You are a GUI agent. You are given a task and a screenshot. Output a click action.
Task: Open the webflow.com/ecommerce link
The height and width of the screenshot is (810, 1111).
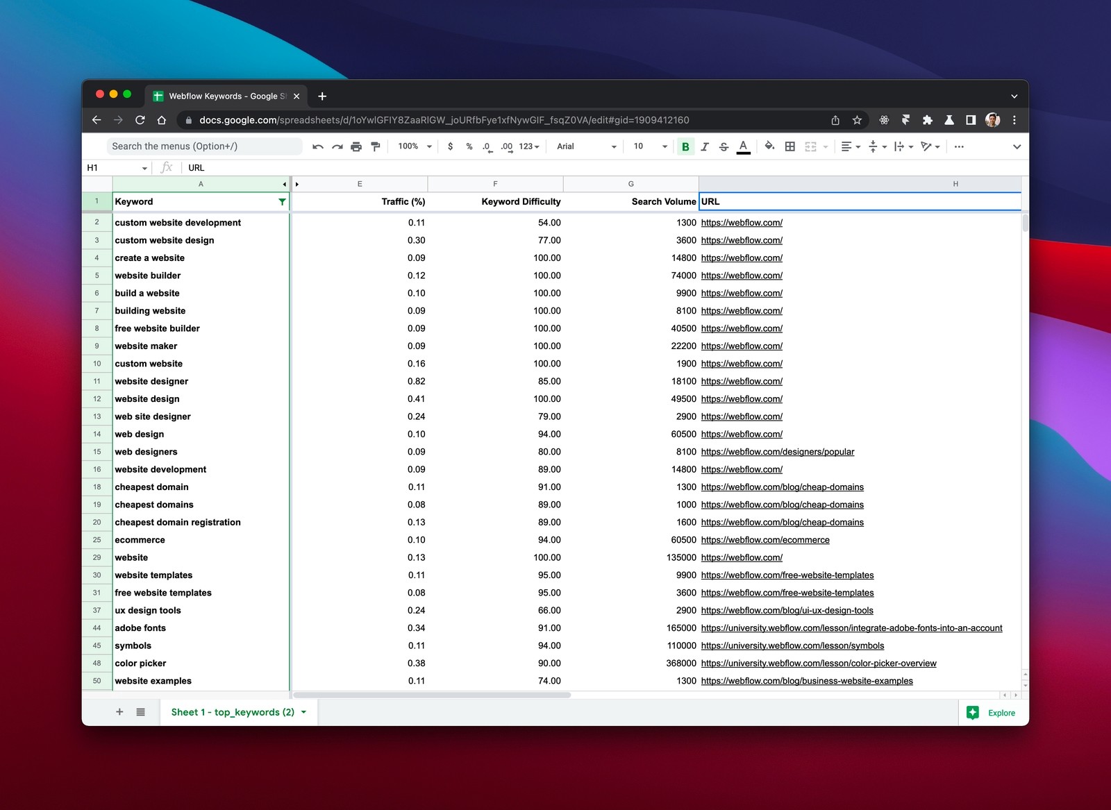(x=765, y=540)
